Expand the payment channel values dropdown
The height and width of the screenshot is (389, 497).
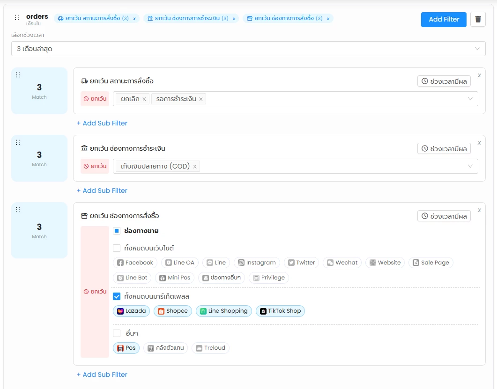point(470,166)
